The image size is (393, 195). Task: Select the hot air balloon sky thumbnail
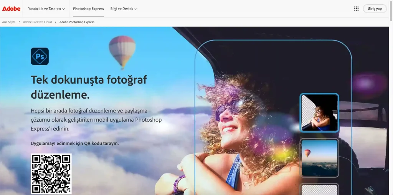[x=319, y=158]
